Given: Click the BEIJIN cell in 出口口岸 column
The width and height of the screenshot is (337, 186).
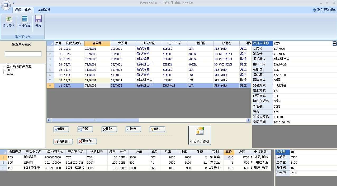Looking at the screenshot, I should click(x=175, y=64).
